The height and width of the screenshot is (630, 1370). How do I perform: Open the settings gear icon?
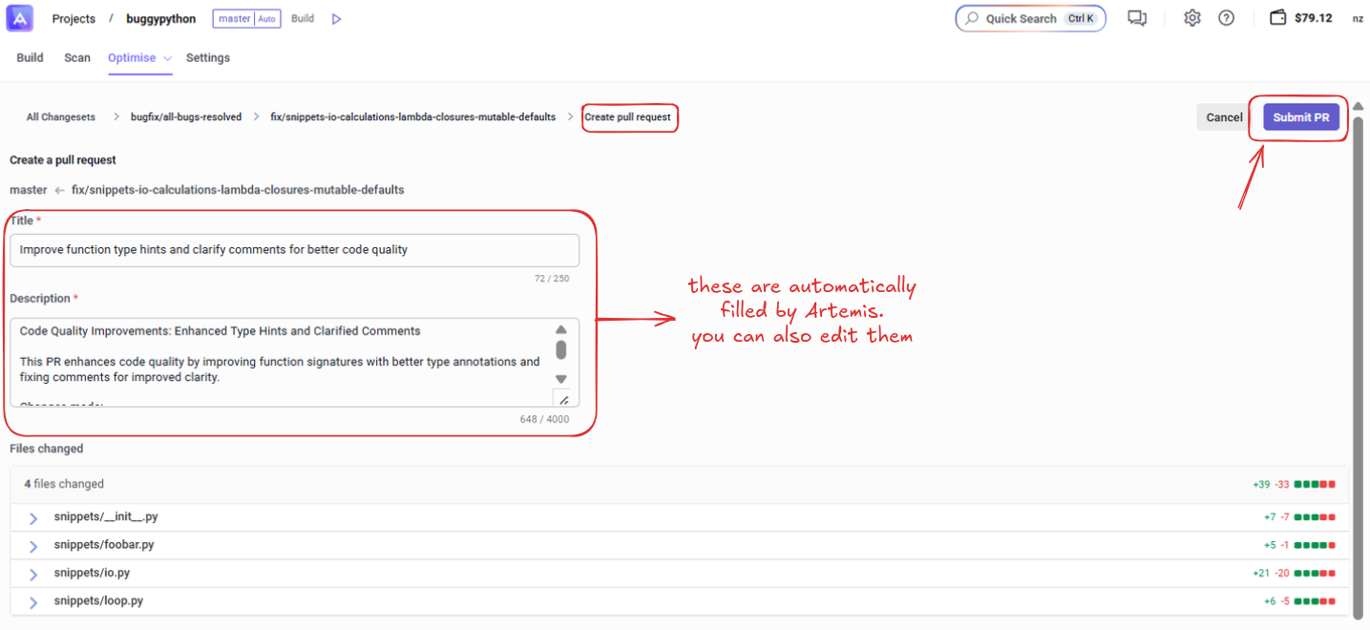pos(1191,18)
